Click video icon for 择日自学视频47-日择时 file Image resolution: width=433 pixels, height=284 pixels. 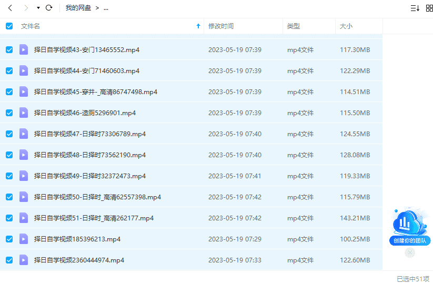click(x=24, y=134)
